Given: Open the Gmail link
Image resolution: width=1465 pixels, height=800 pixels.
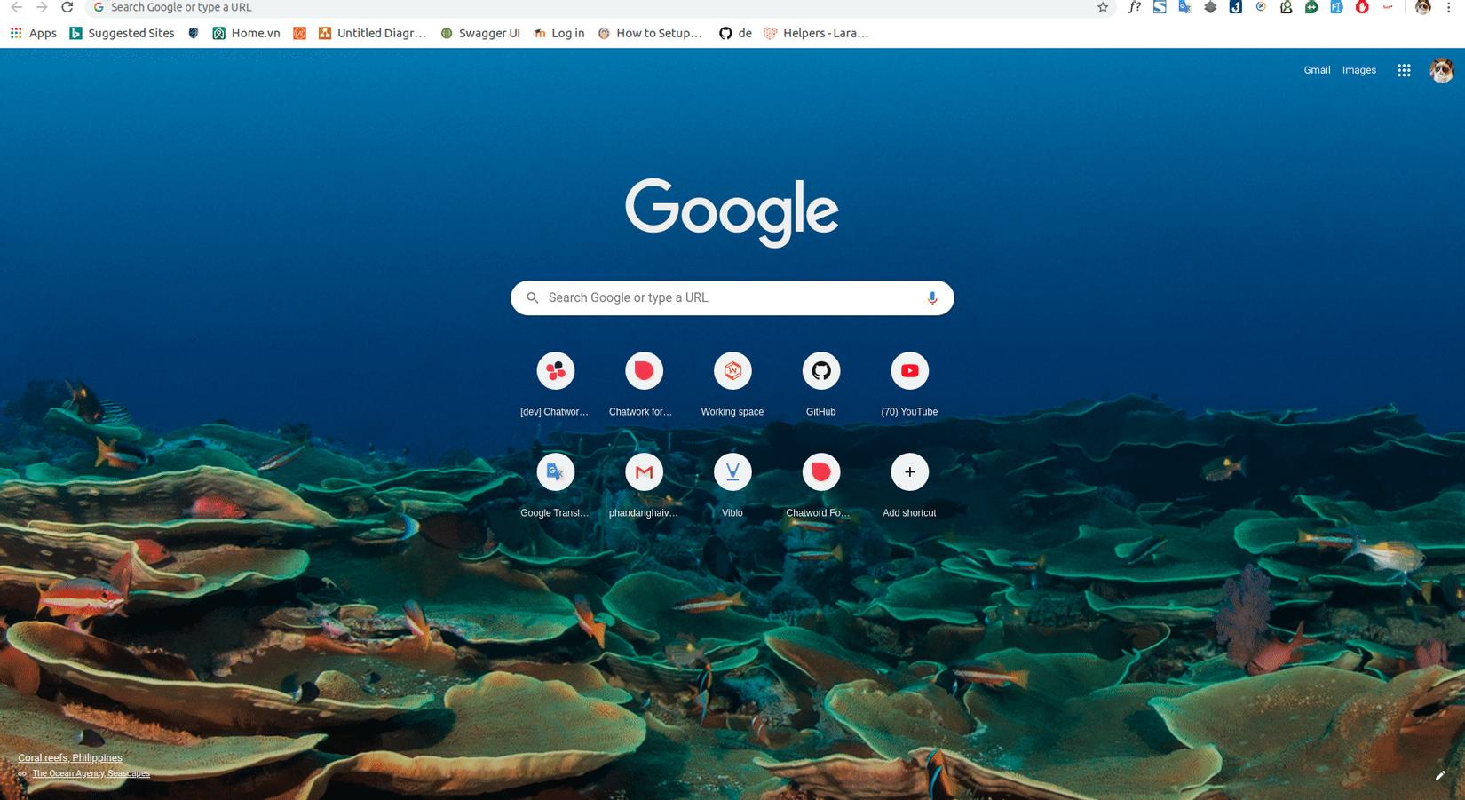Looking at the screenshot, I should coord(1317,70).
